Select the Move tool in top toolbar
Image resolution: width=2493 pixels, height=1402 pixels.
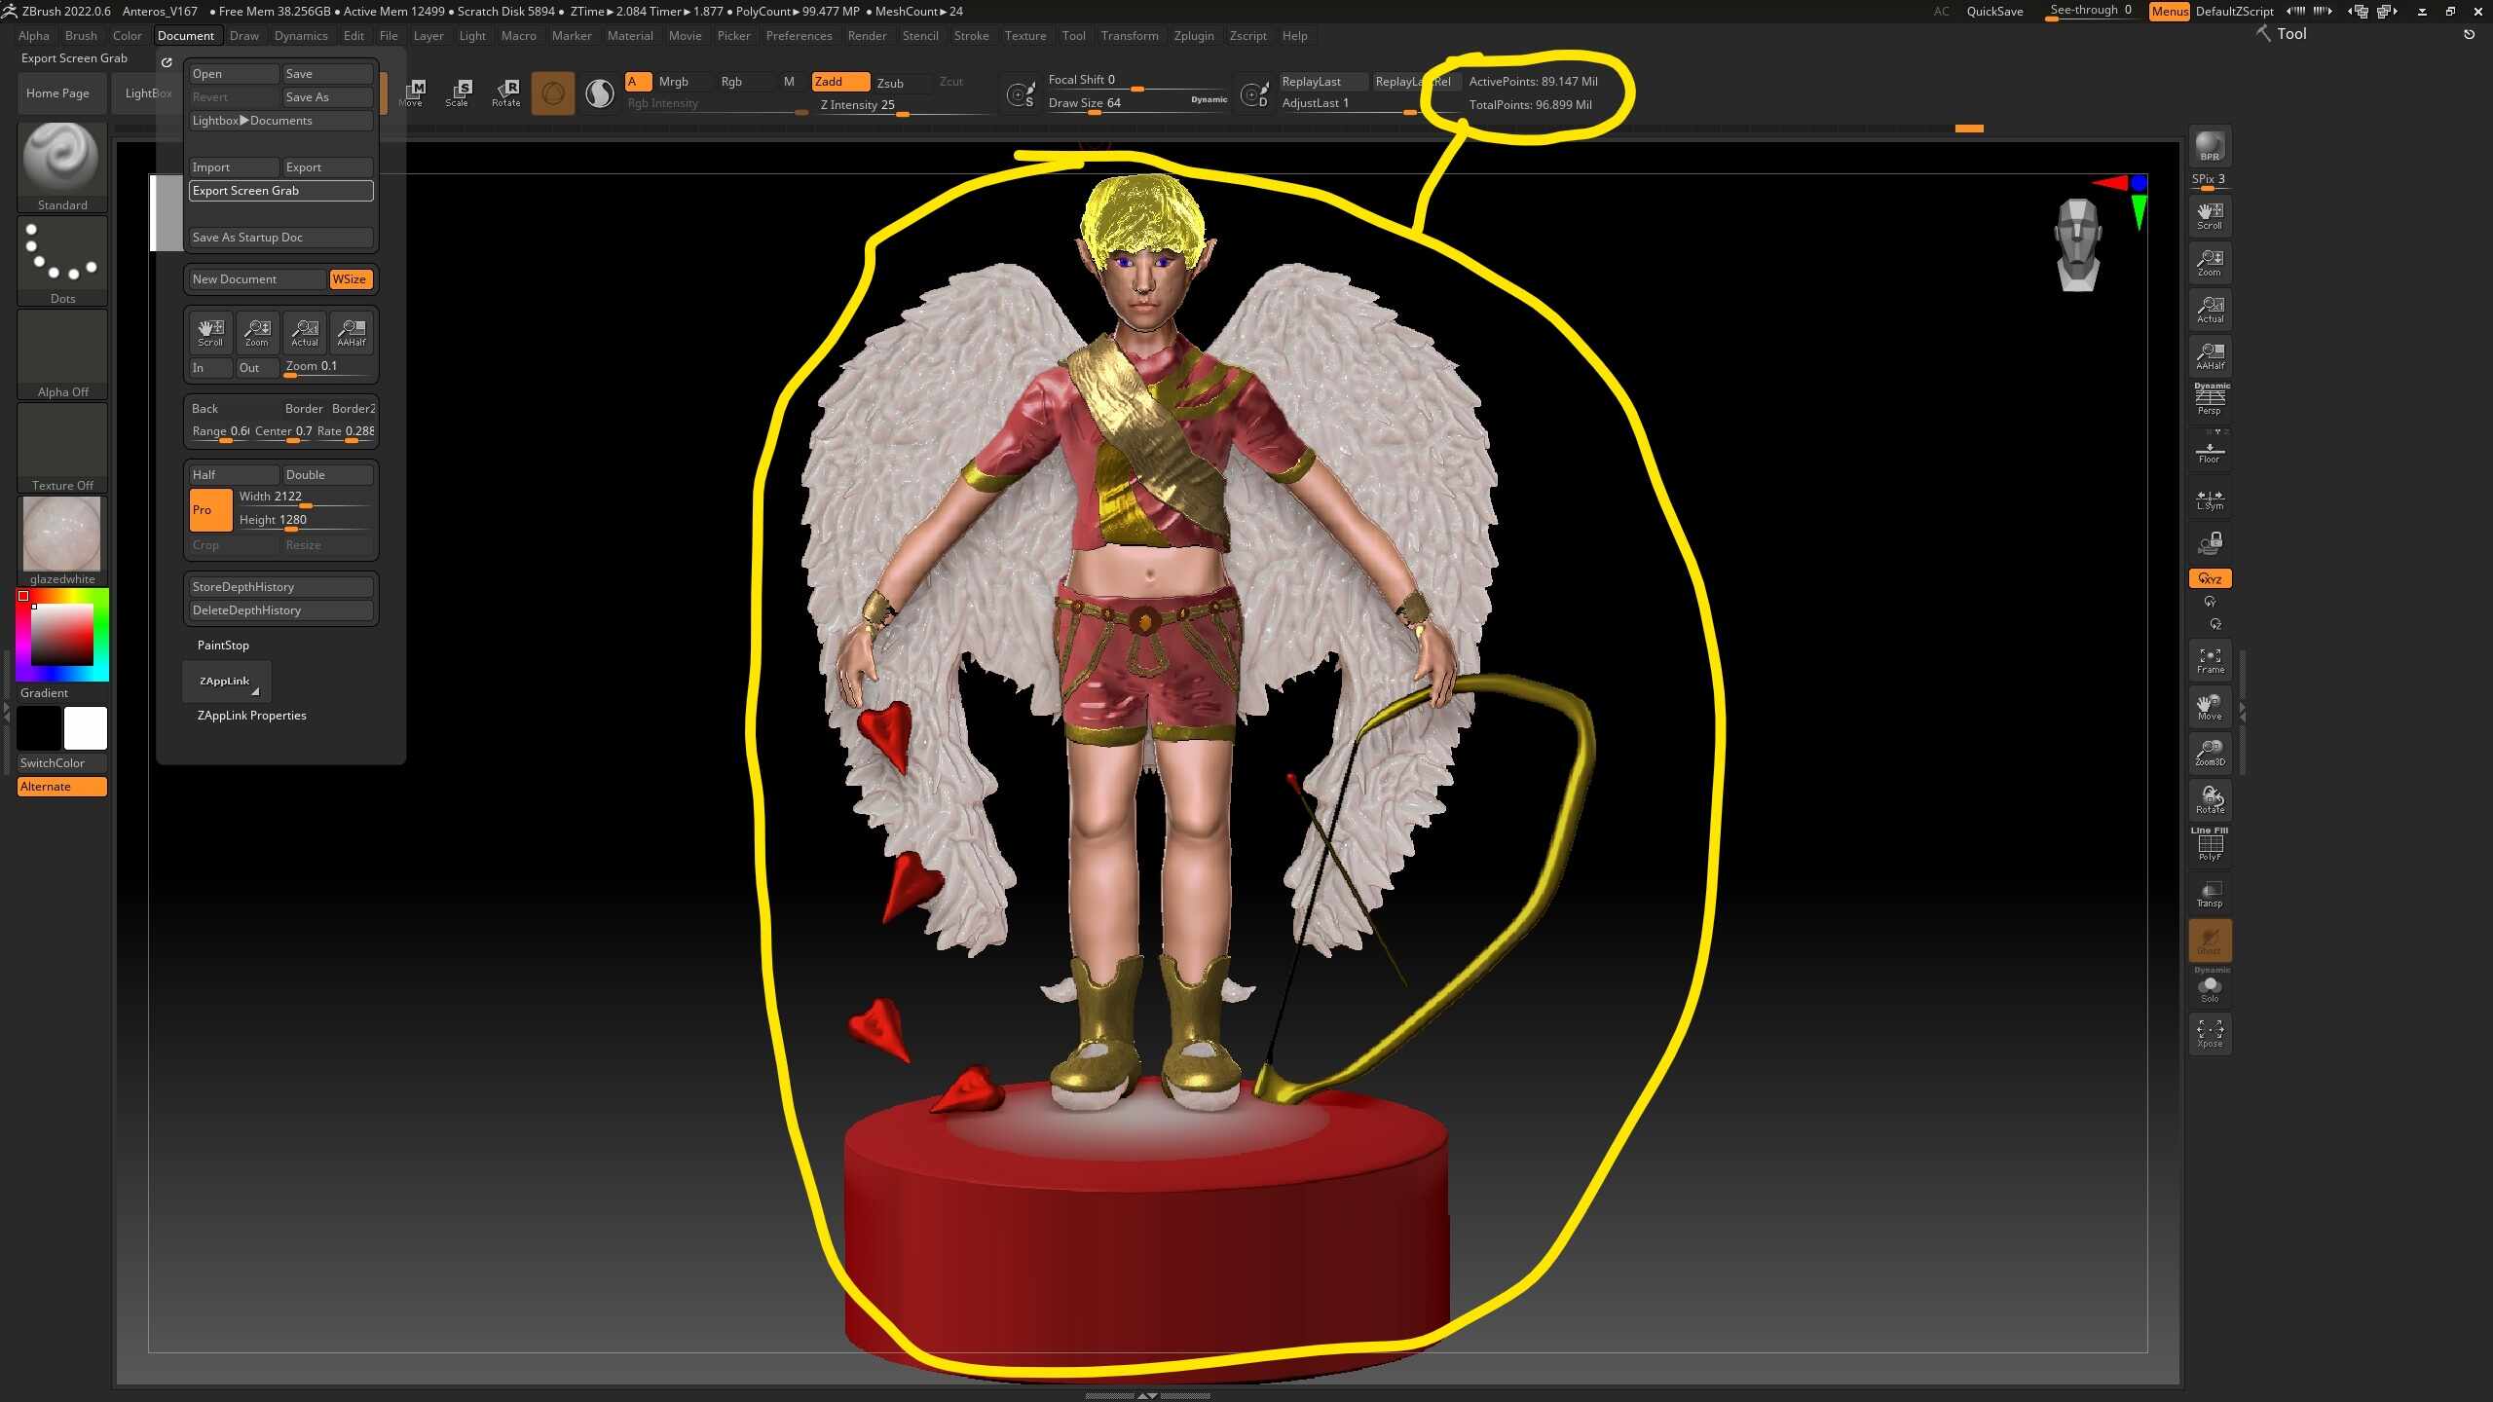pyautogui.click(x=413, y=92)
